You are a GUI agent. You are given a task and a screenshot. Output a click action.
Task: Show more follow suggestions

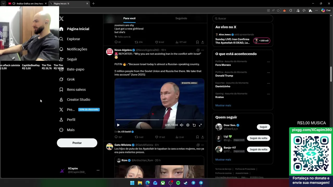223,159
